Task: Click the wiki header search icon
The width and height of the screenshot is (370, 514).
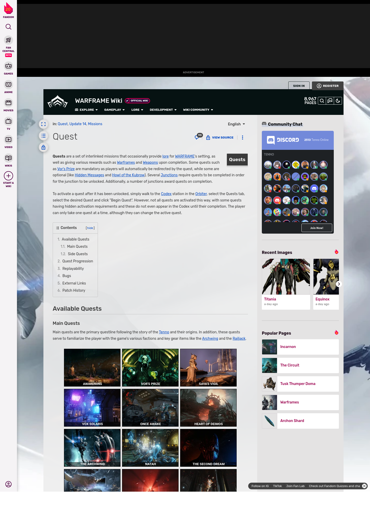Action: 322,101
